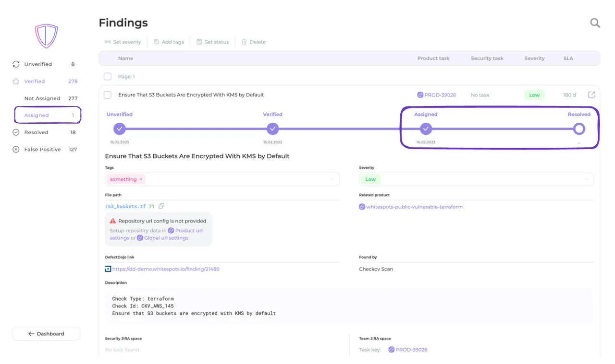Click the Verified step on timeline
The height and width of the screenshot is (364, 615).
click(272, 129)
